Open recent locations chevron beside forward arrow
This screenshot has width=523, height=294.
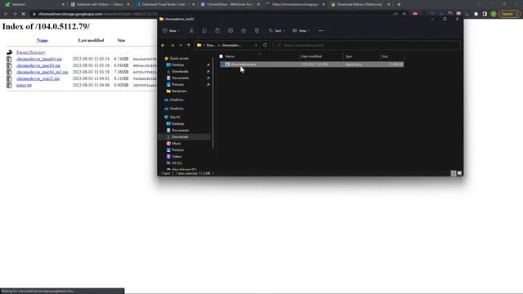pos(181,46)
